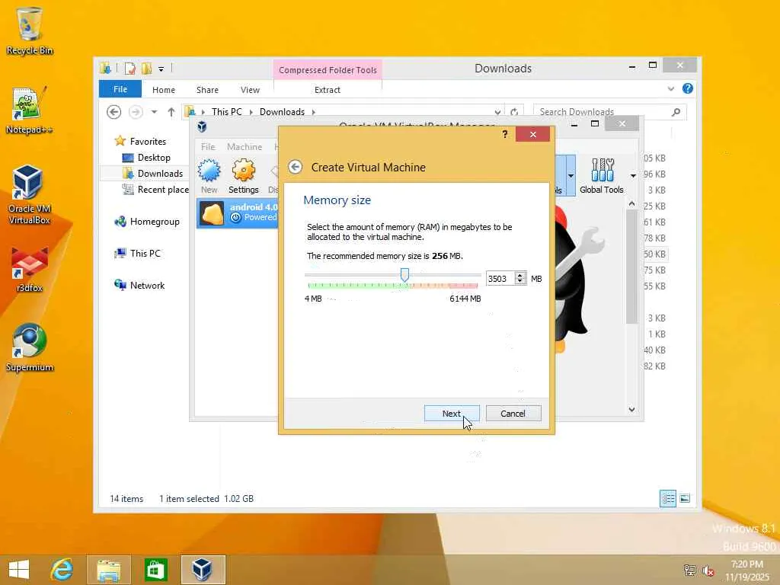Click the taskbar clock showing 7:20 PM

pyautogui.click(x=746, y=570)
